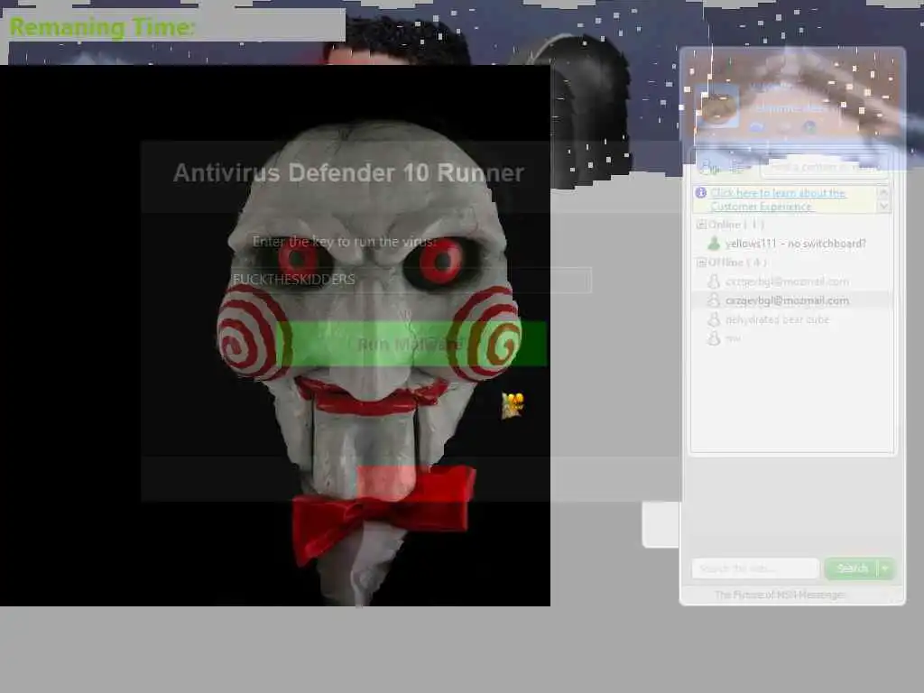Click the notice scroll up arrow
This screenshot has width=924, height=693.
[x=882, y=191]
